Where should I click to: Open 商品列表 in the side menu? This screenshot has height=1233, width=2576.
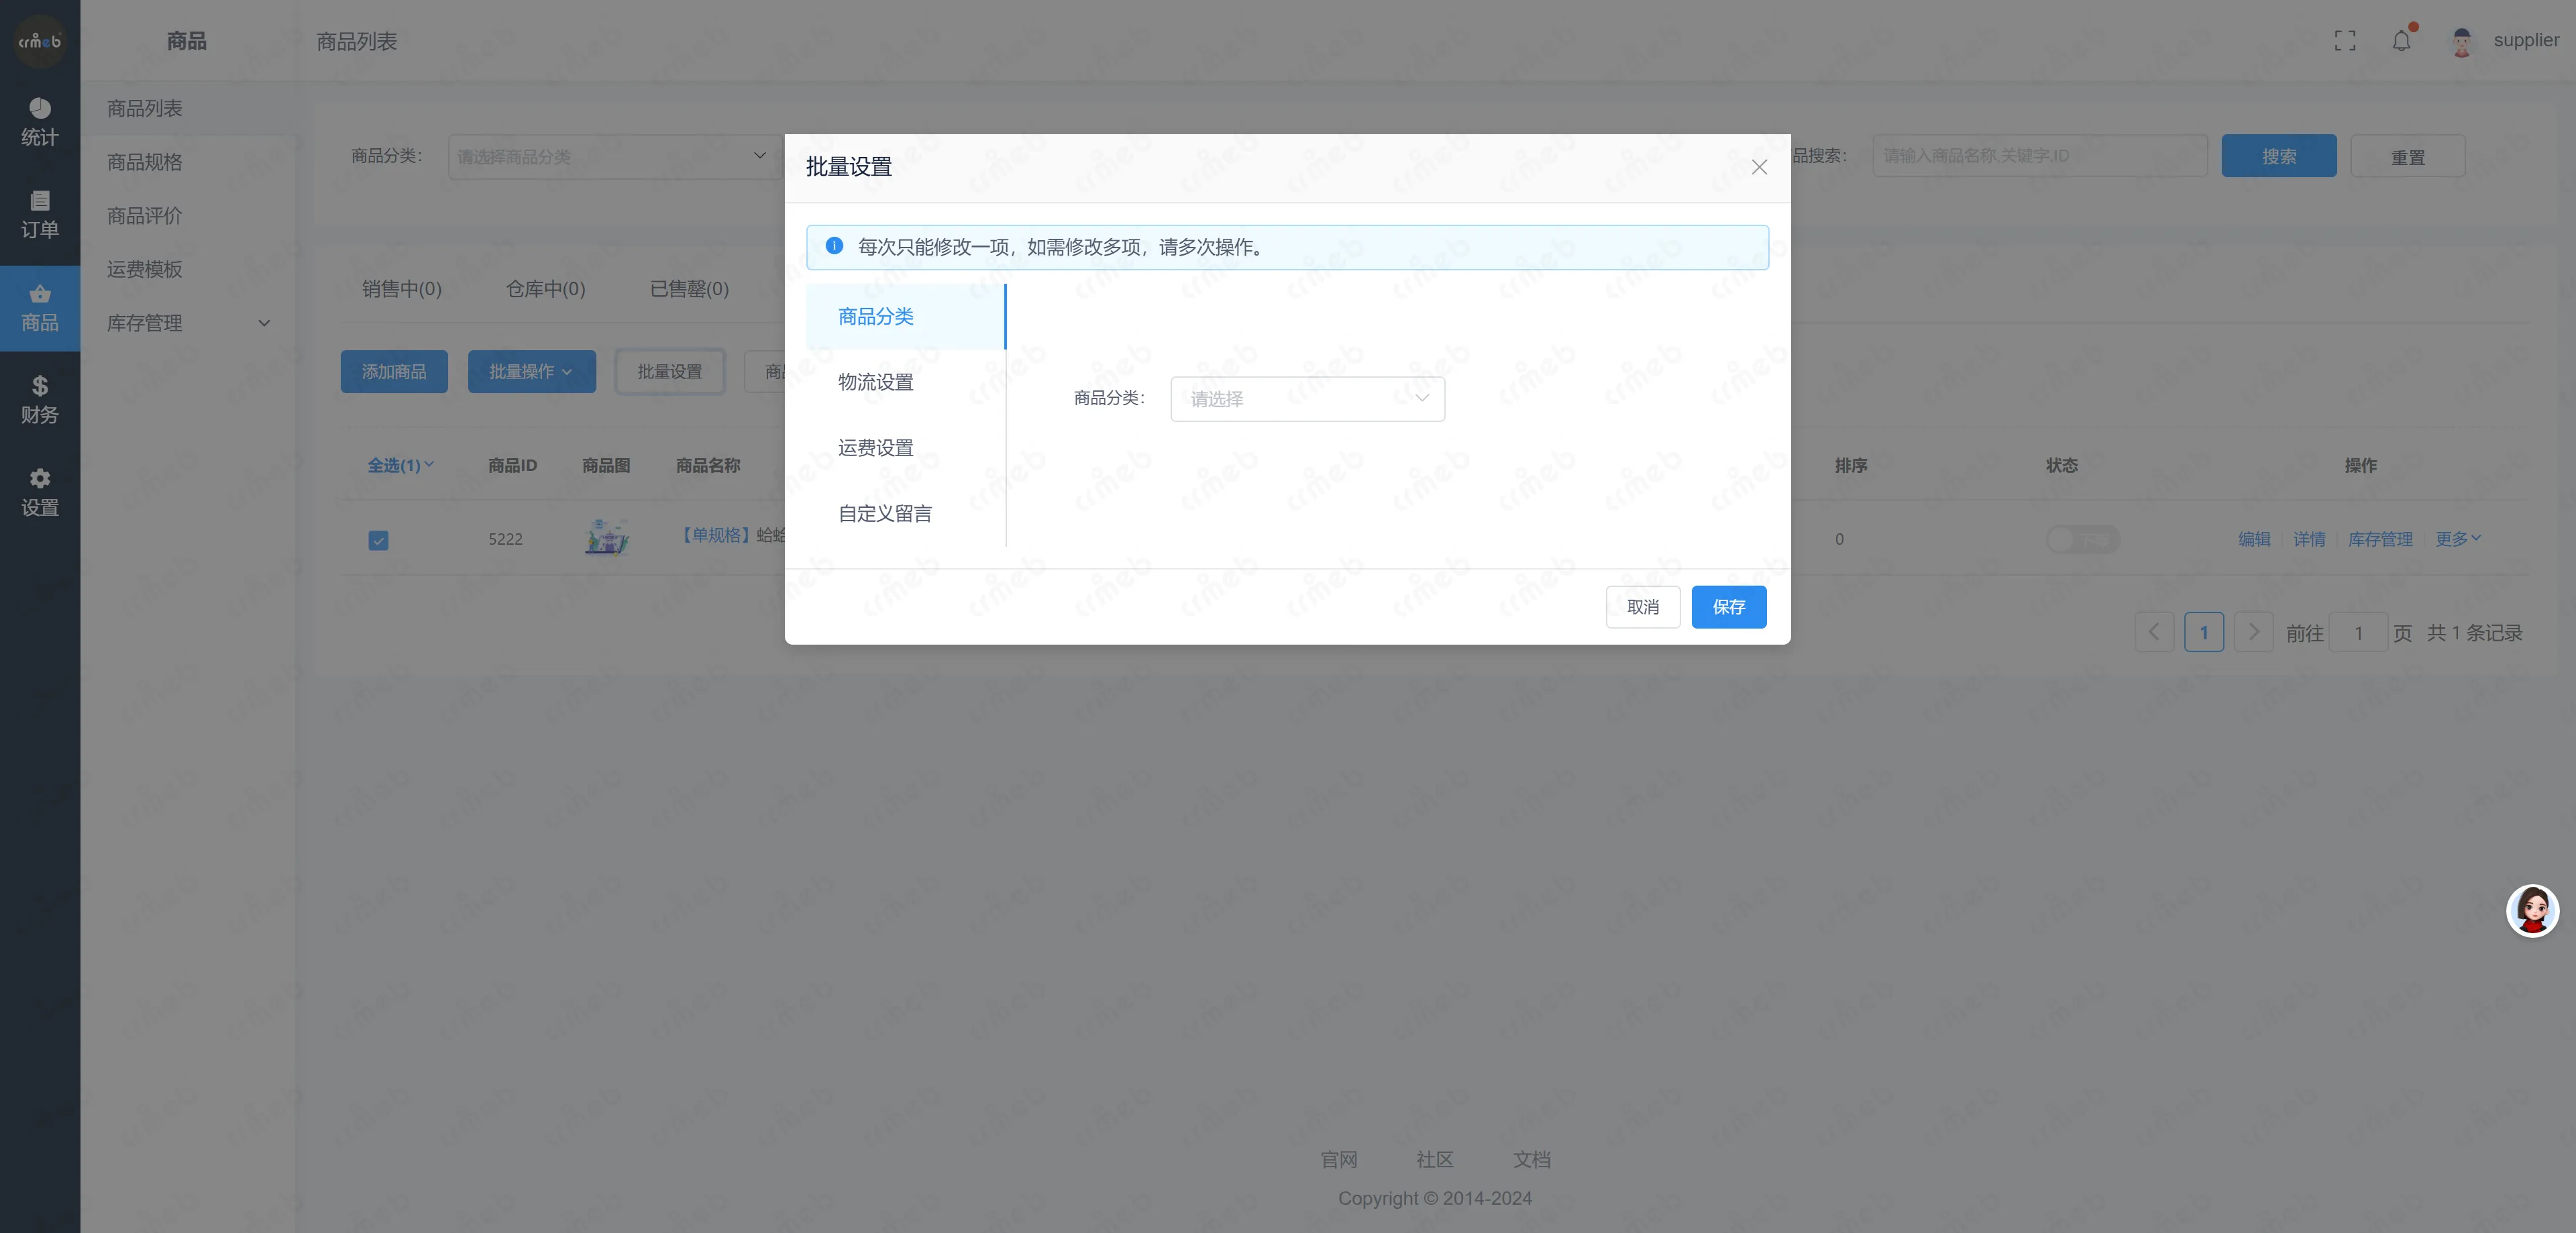[x=188, y=108]
